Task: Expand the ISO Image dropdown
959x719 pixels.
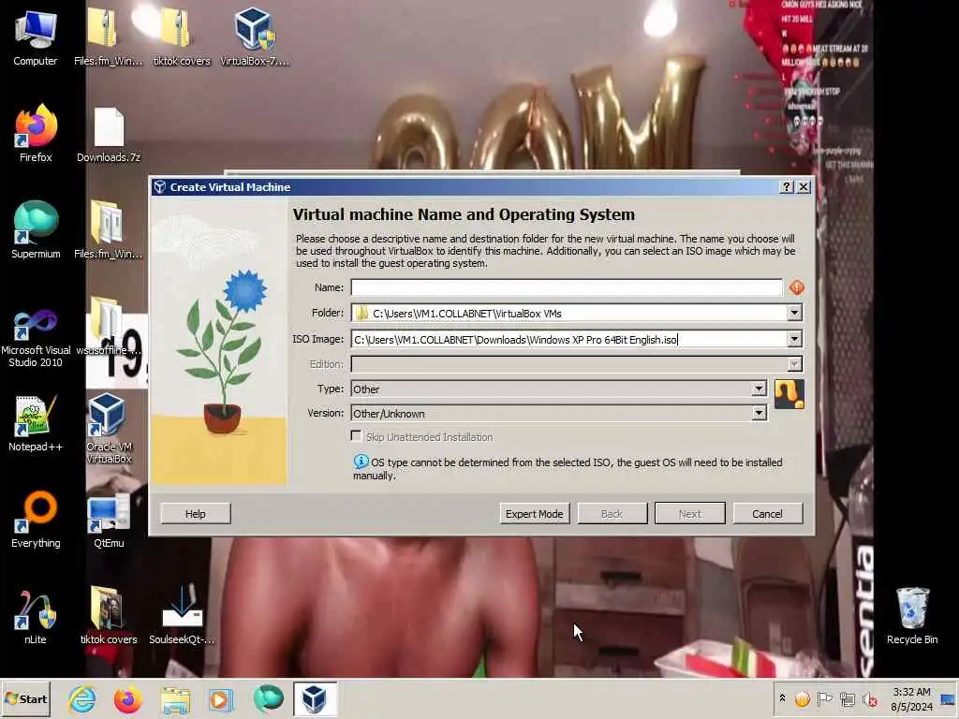Action: pos(794,339)
